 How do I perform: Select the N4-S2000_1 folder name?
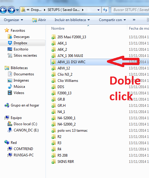coord(66,118)
